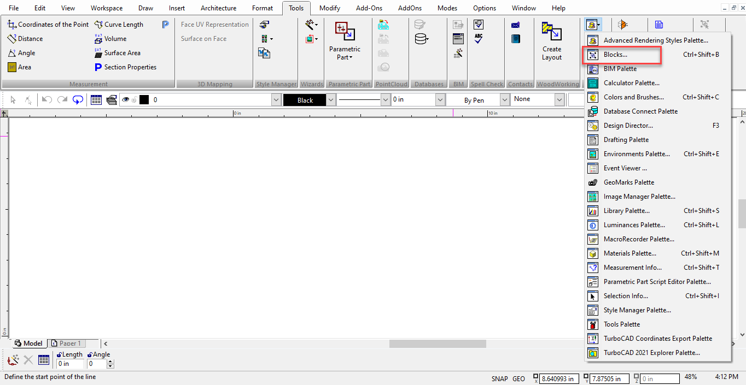746x385 pixels.
Task: Increase the Angle value with the stepper
Action: coord(110,362)
